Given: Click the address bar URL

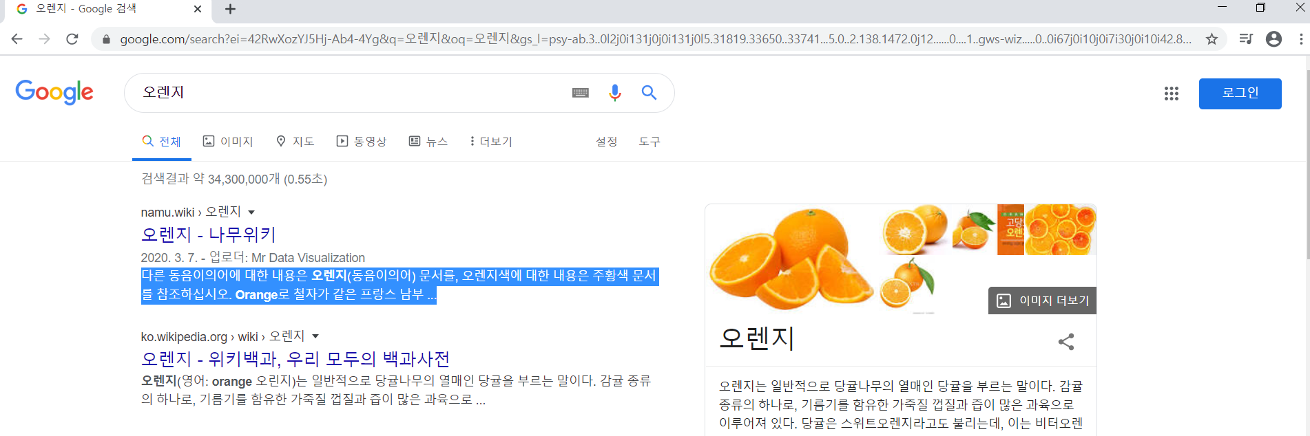Looking at the screenshot, I should pos(654,39).
